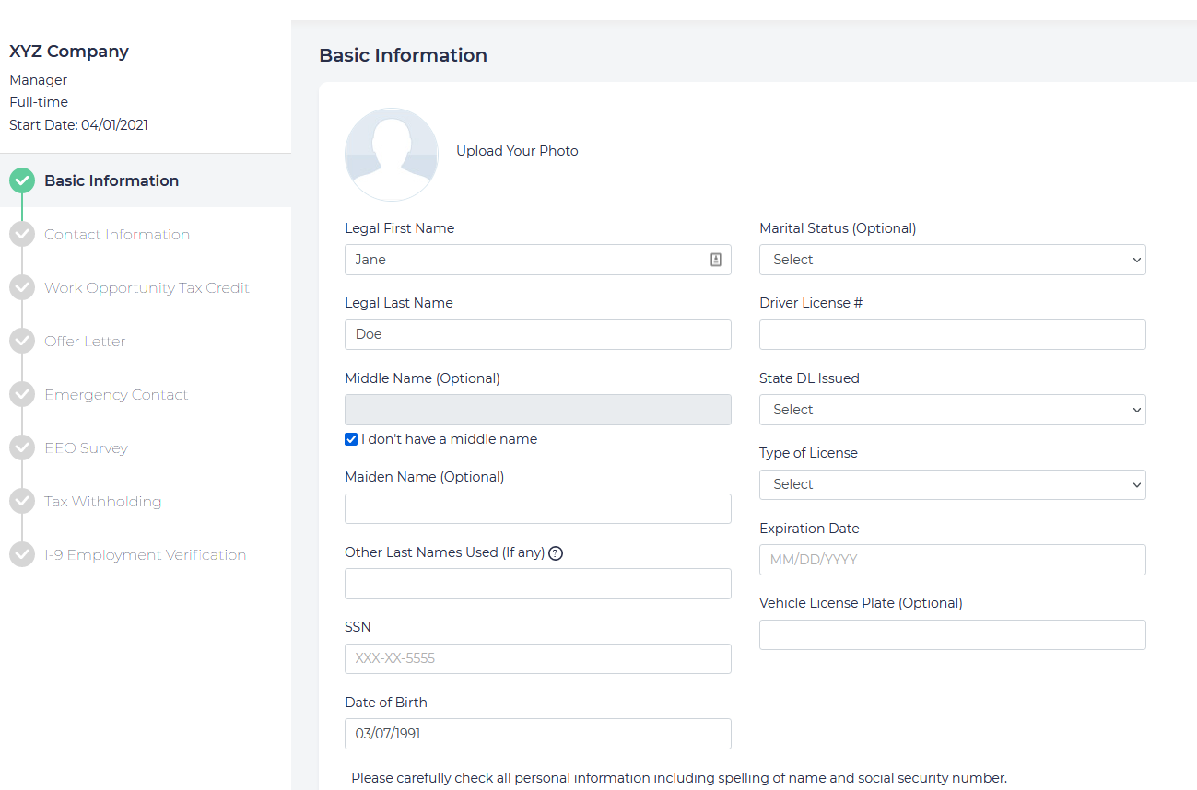Uncheck the 'I don't have a middle name' checkbox
Screen dimensions: 1197x790
click(351, 439)
